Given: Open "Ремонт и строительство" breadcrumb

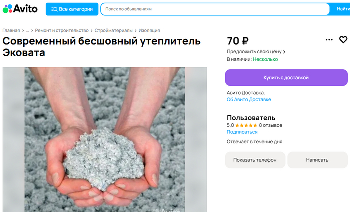Looking at the screenshot, I should (62, 30).
